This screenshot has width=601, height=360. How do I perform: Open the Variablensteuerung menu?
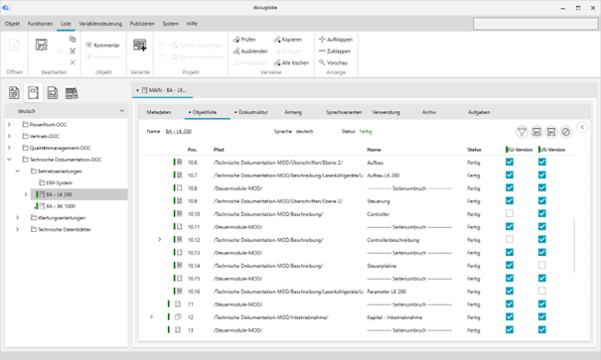pos(100,24)
